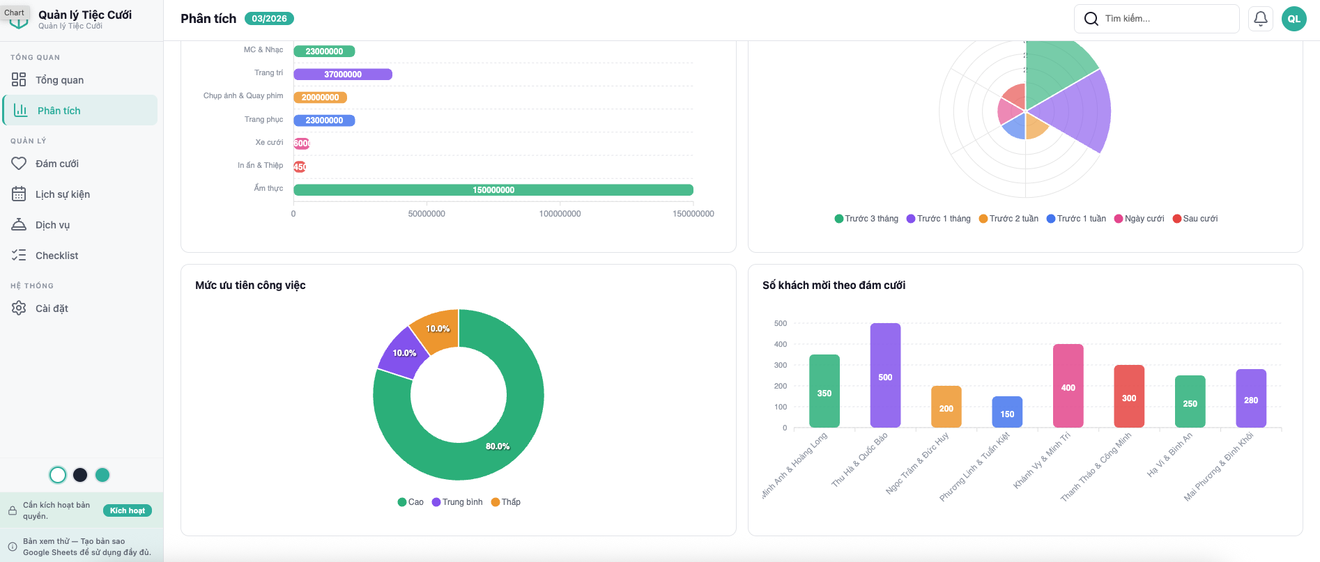
Task: Click the Dịch vụ service bell icon
Action: pyautogui.click(x=19, y=225)
